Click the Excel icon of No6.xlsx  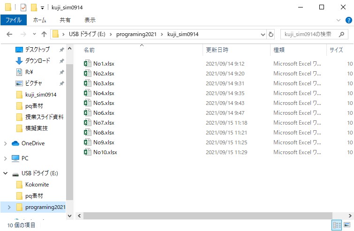point(87,112)
